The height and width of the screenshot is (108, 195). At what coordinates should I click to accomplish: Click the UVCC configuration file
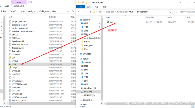pos(14,78)
